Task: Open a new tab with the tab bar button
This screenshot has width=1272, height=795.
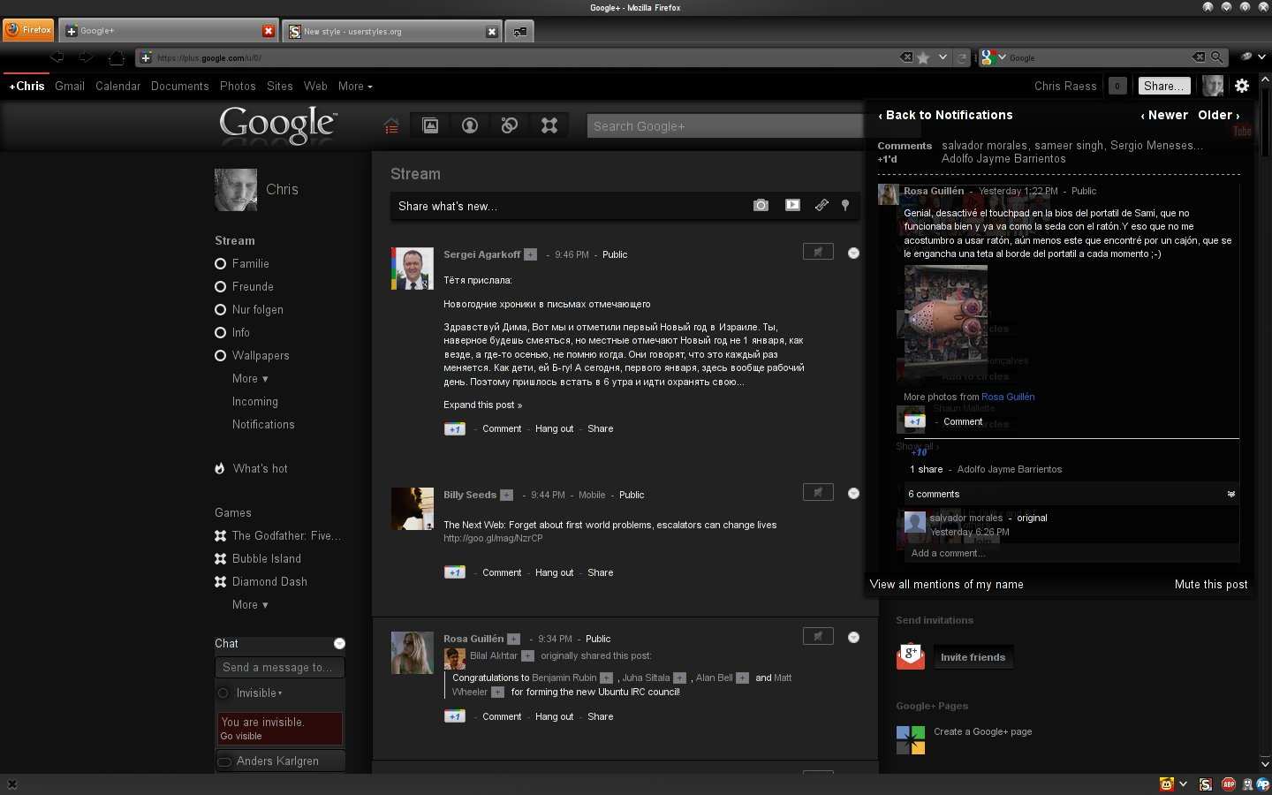Action: click(x=519, y=31)
